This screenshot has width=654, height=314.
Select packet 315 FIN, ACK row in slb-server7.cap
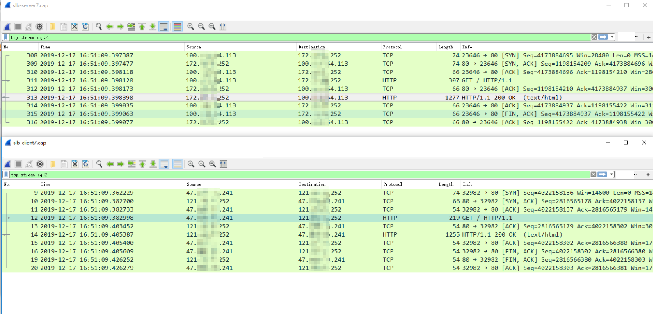pyautogui.click(x=327, y=114)
